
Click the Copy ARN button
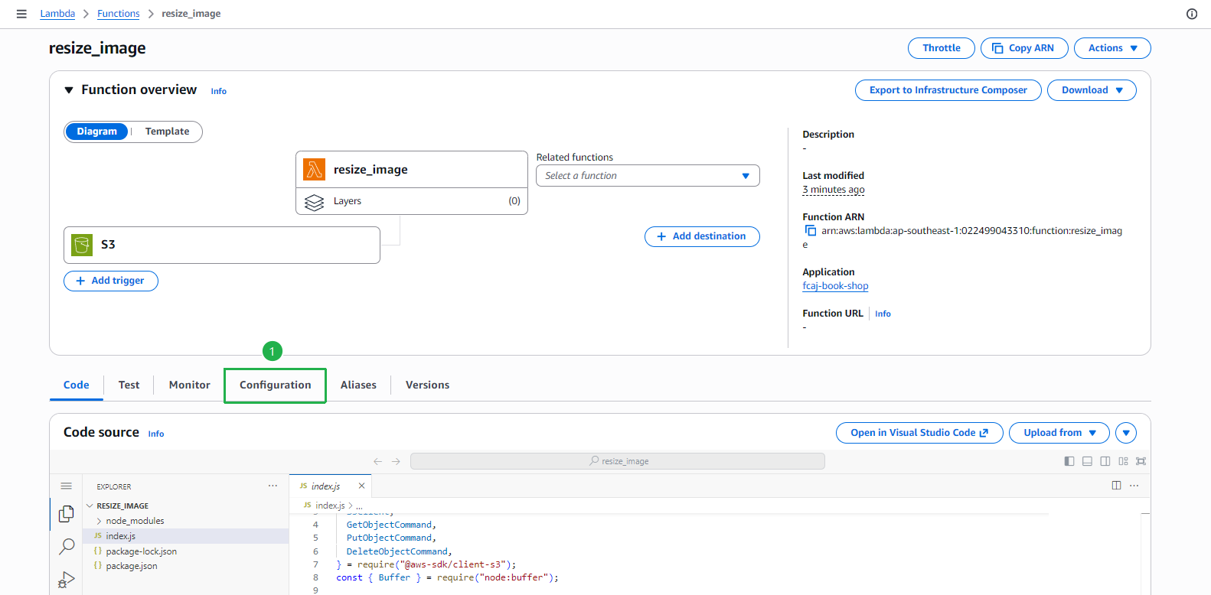pyautogui.click(x=1024, y=48)
